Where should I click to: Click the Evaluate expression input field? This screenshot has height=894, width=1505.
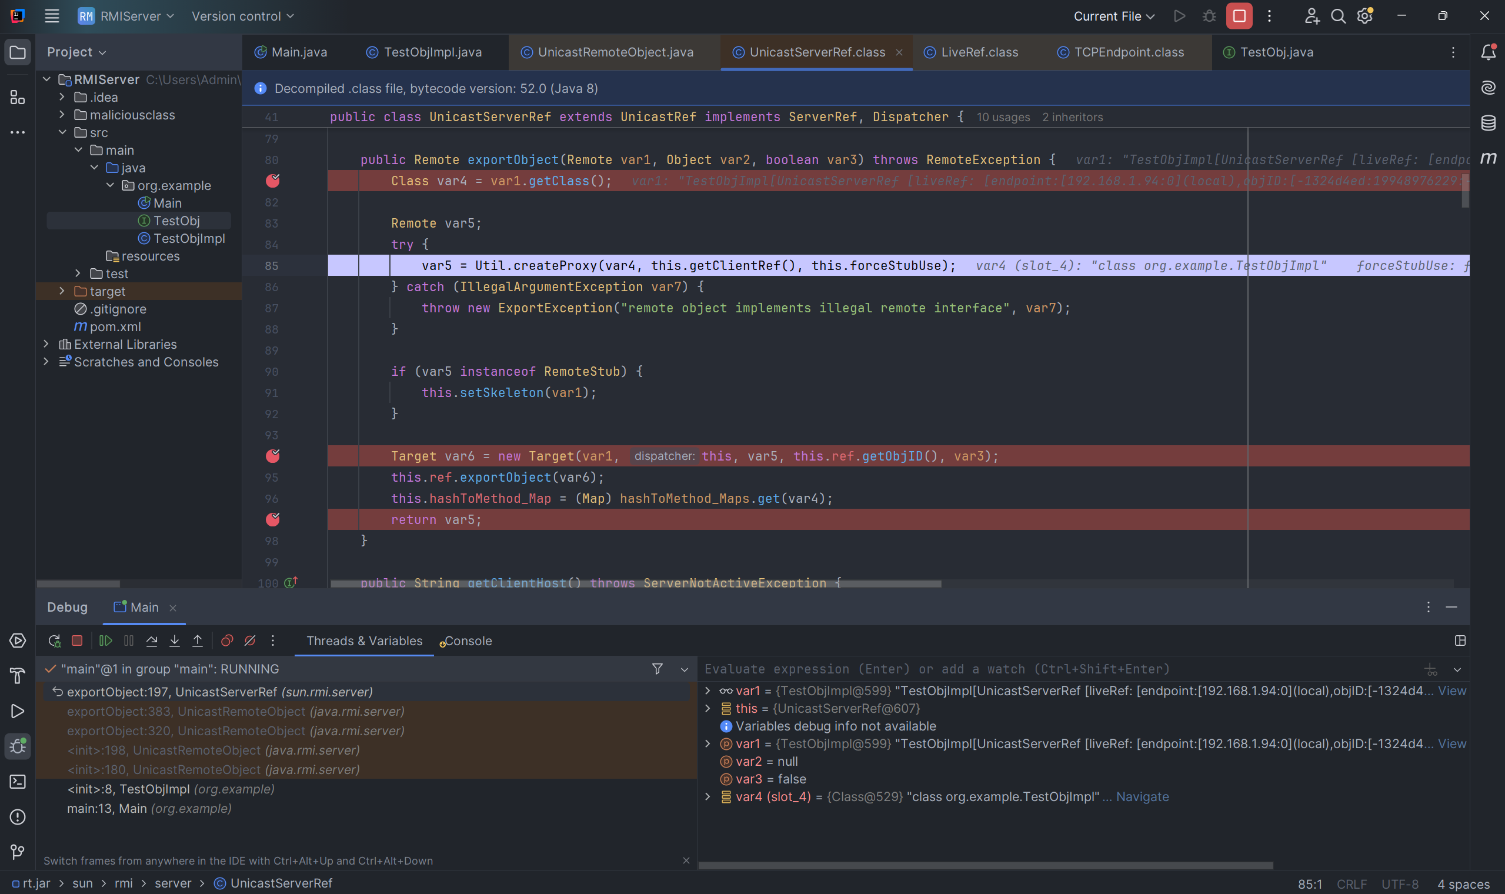click(x=1060, y=669)
